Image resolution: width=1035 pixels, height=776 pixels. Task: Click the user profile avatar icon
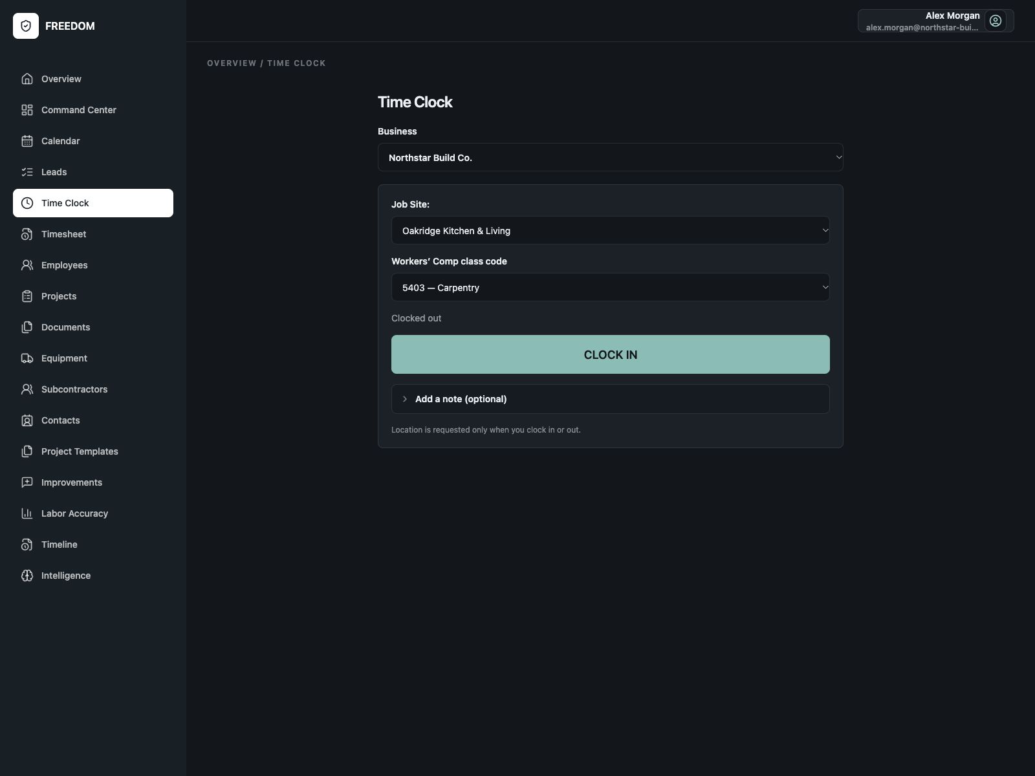(996, 21)
